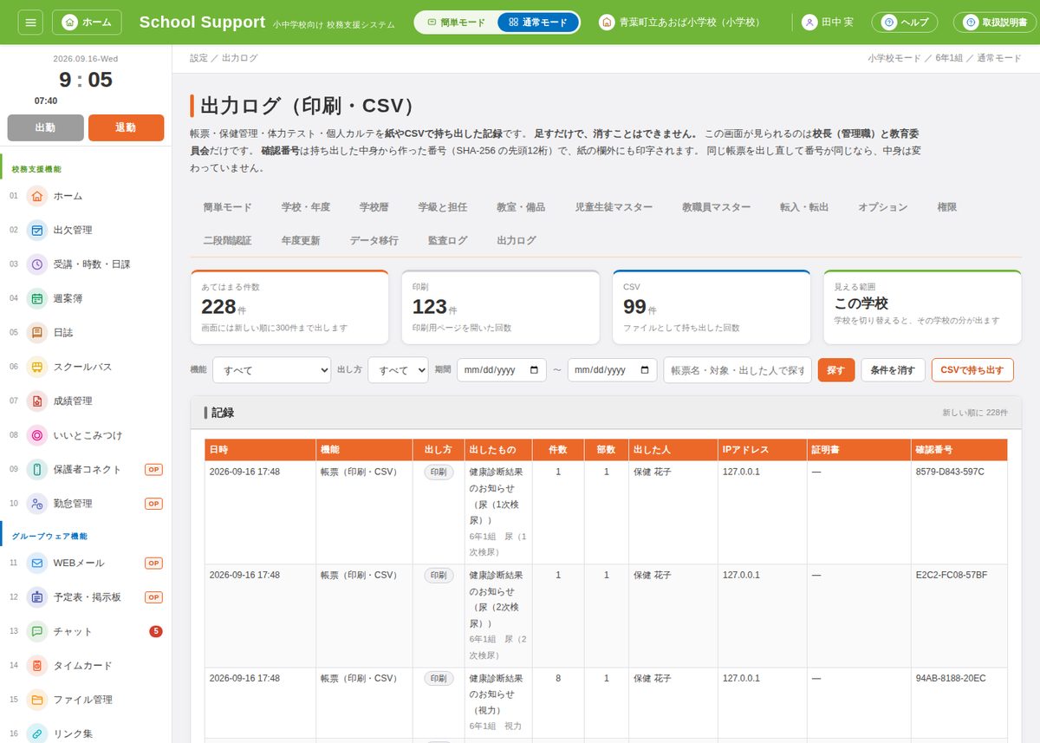The height and width of the screenshot is (743, 1040).
Task: Switch to 通常モード
Action: point(537,23)
